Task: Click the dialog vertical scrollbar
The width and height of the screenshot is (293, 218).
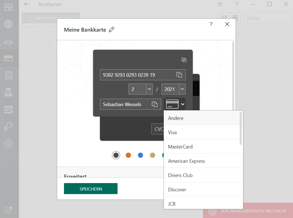Action: tap(233, 76)
